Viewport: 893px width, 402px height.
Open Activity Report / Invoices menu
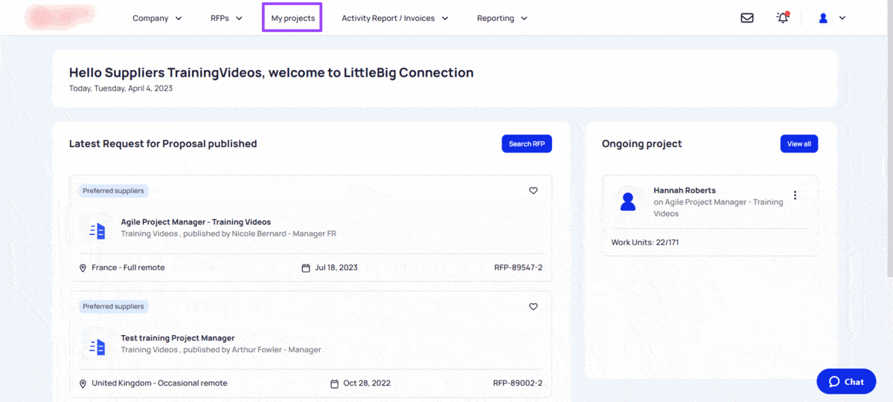(x=395, y=18)
